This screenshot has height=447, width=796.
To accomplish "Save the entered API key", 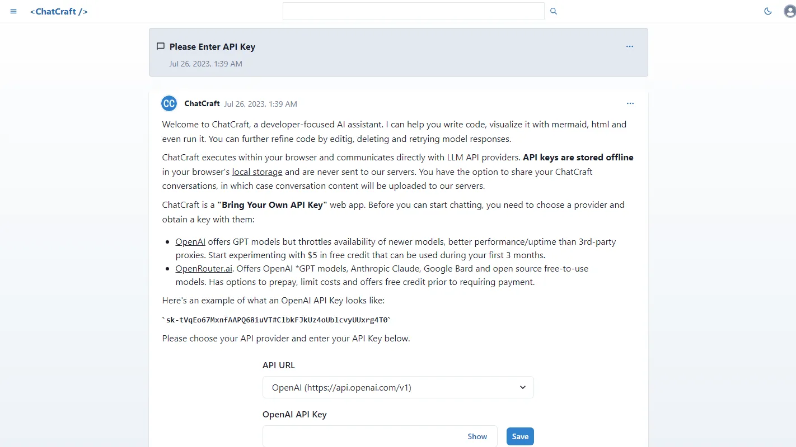I will (x=519, y=436).
